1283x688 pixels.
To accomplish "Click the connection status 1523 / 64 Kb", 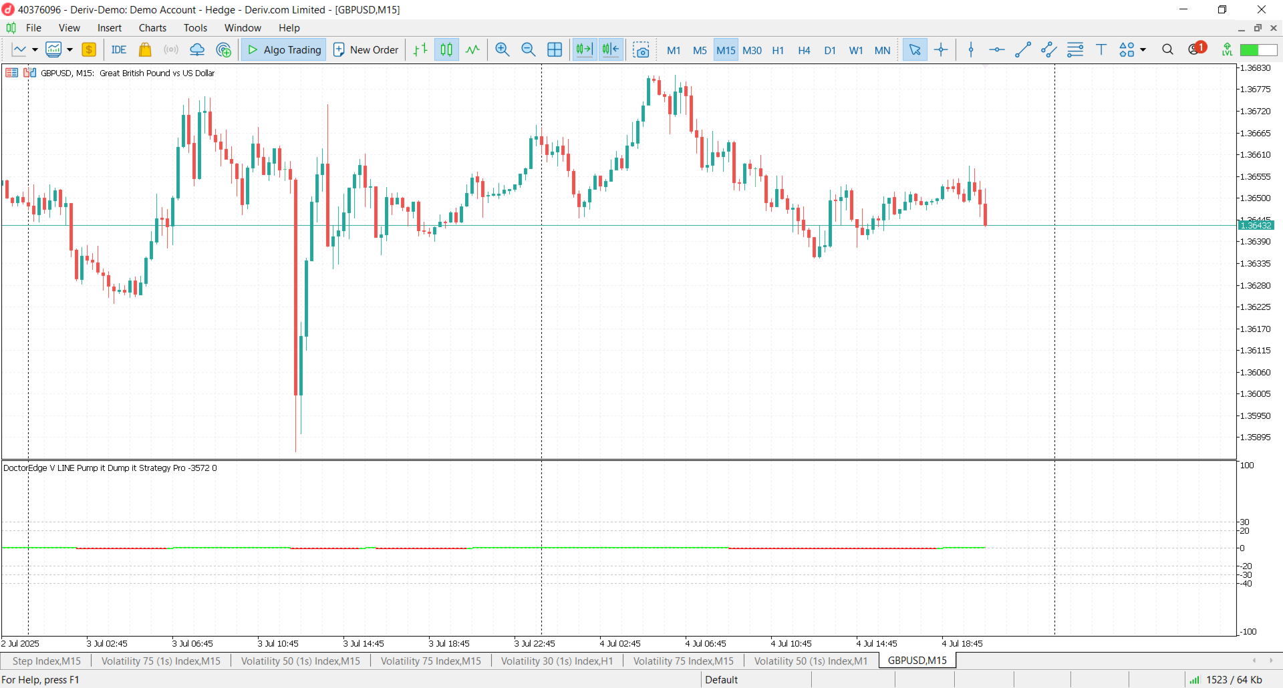I will click(1226, 679).
